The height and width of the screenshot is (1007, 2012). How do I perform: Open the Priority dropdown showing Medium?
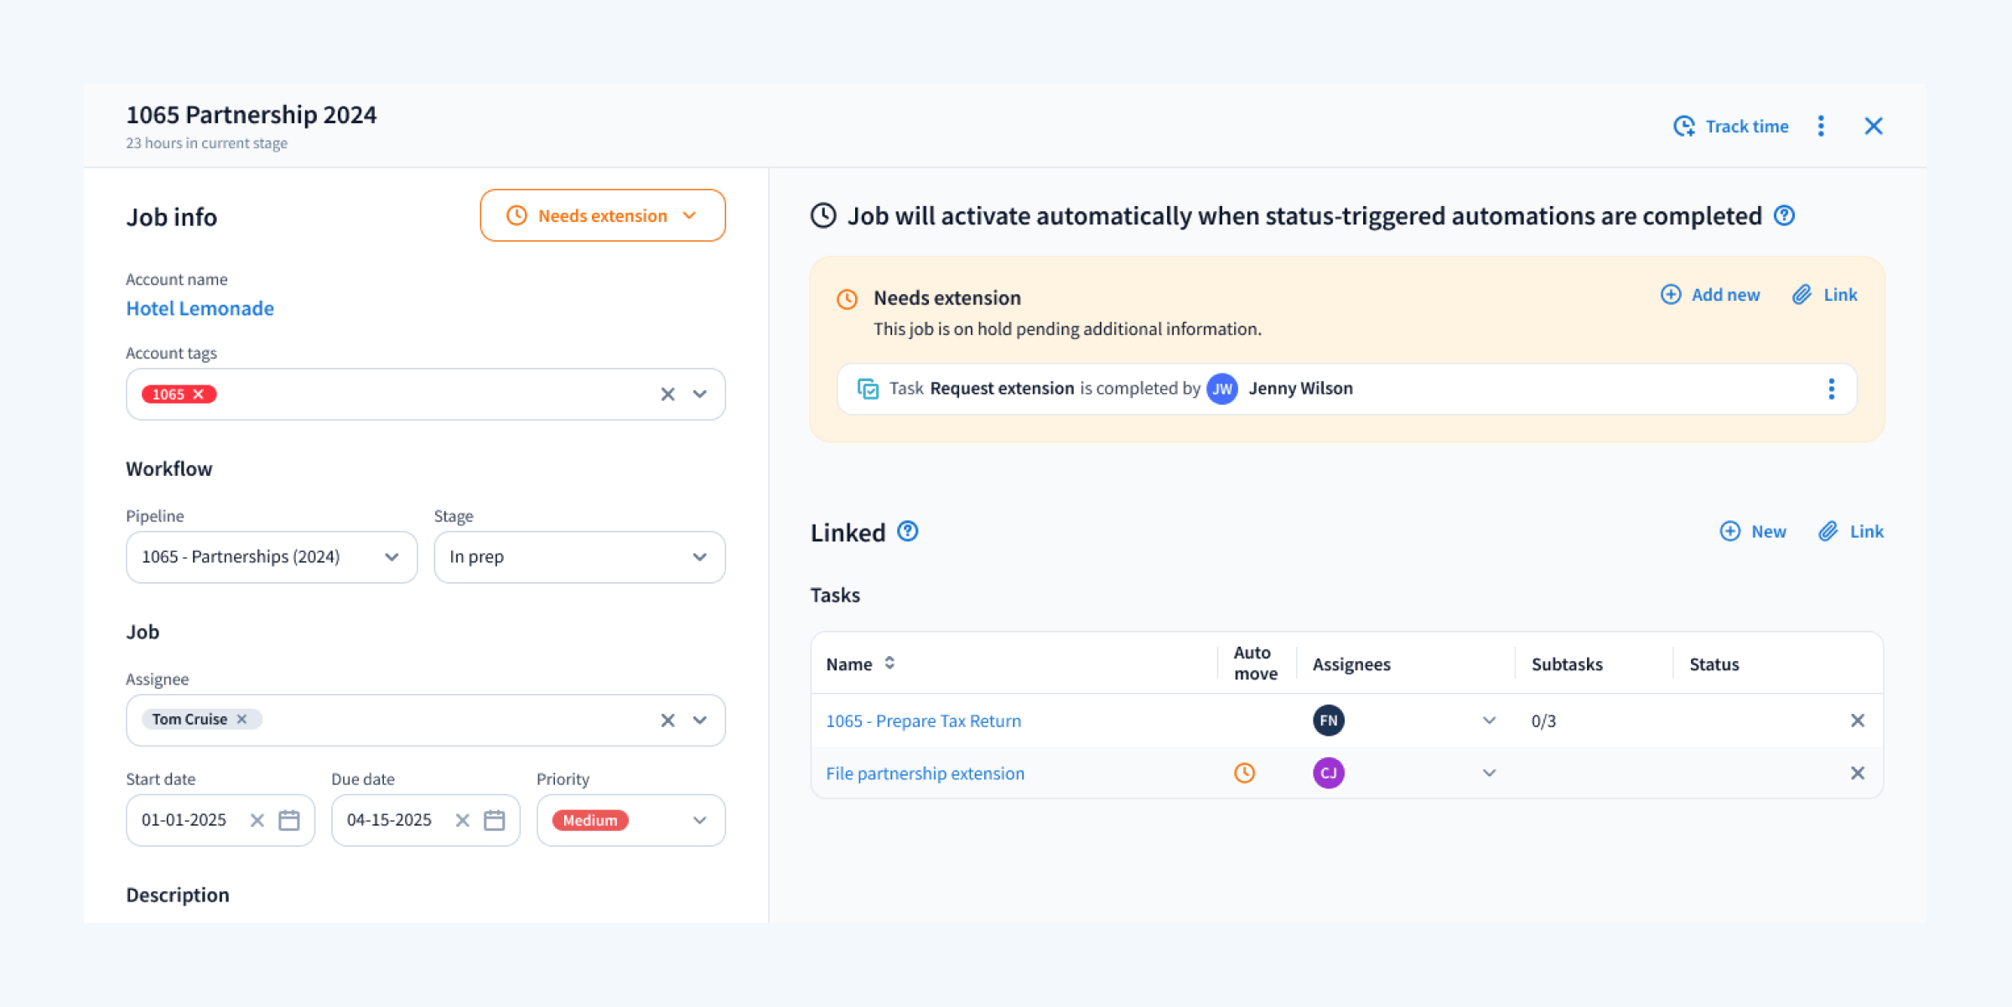[x=631, y=821]
